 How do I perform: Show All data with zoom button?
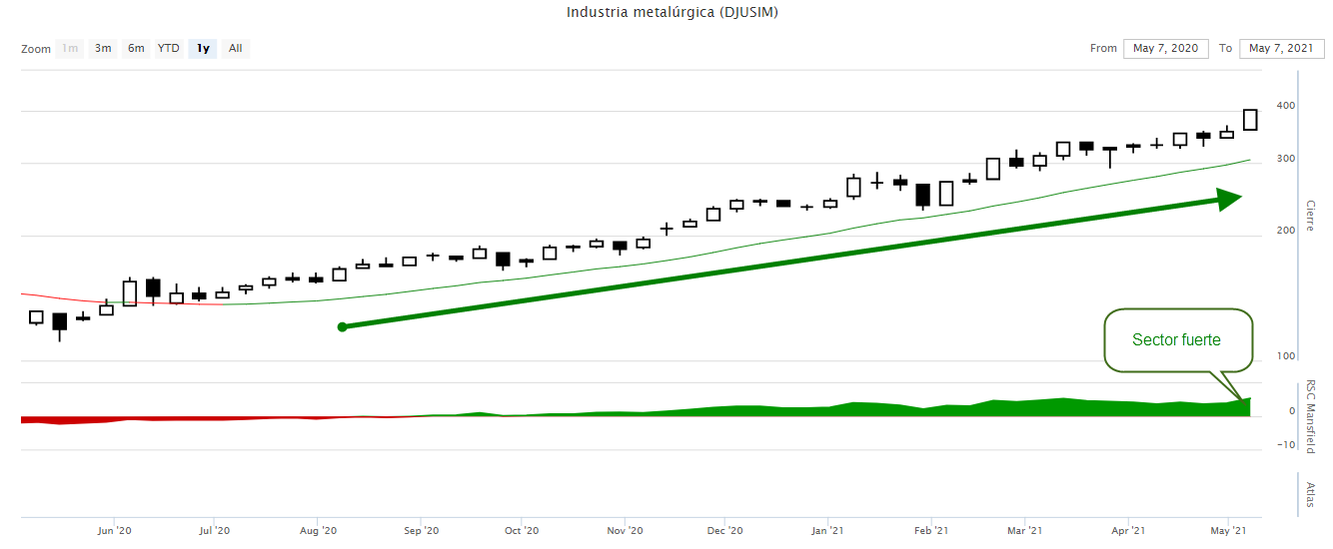pyautogui.click(x=235, y=48)
